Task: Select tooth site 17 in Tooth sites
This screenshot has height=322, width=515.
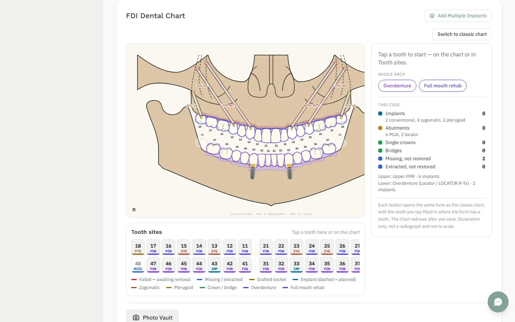Action: (x=153, y=247)
